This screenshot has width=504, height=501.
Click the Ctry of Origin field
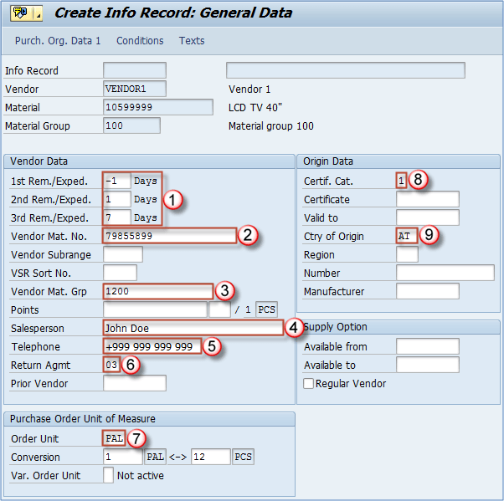(x=406, y=236)
